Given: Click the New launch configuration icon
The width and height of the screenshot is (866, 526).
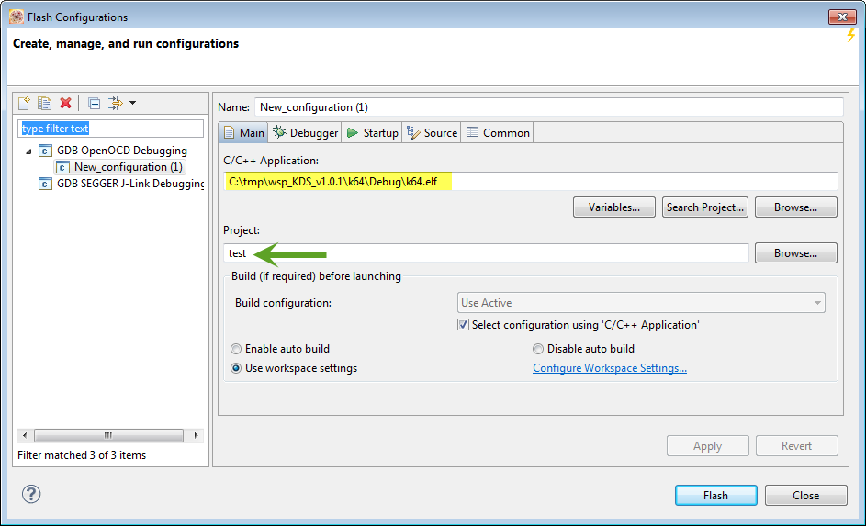Looking at the screenshot, I should point(25,103).
